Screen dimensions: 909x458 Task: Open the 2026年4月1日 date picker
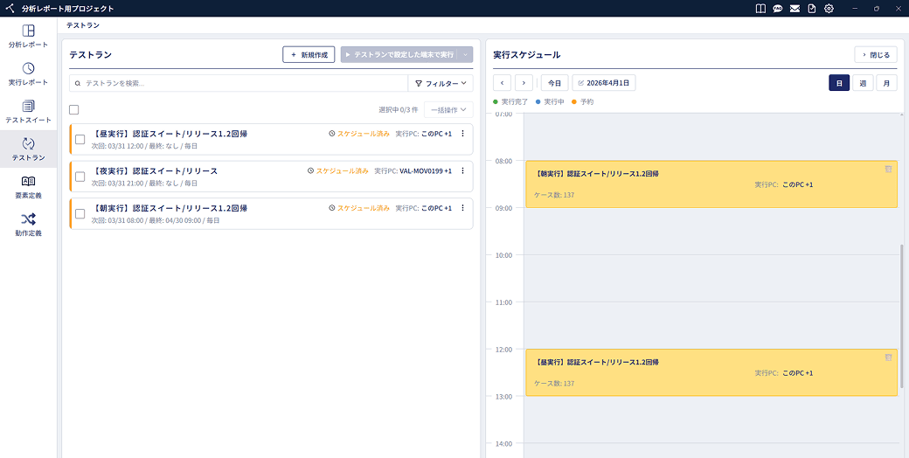point(604,83)
